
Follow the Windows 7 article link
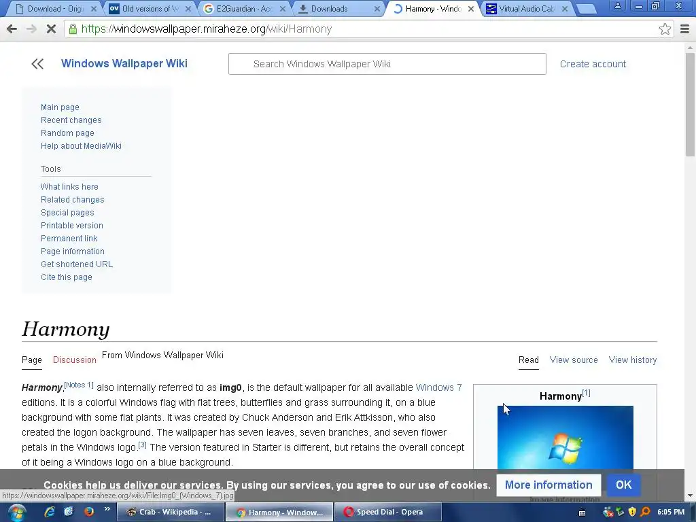click(x=438, y=387)
